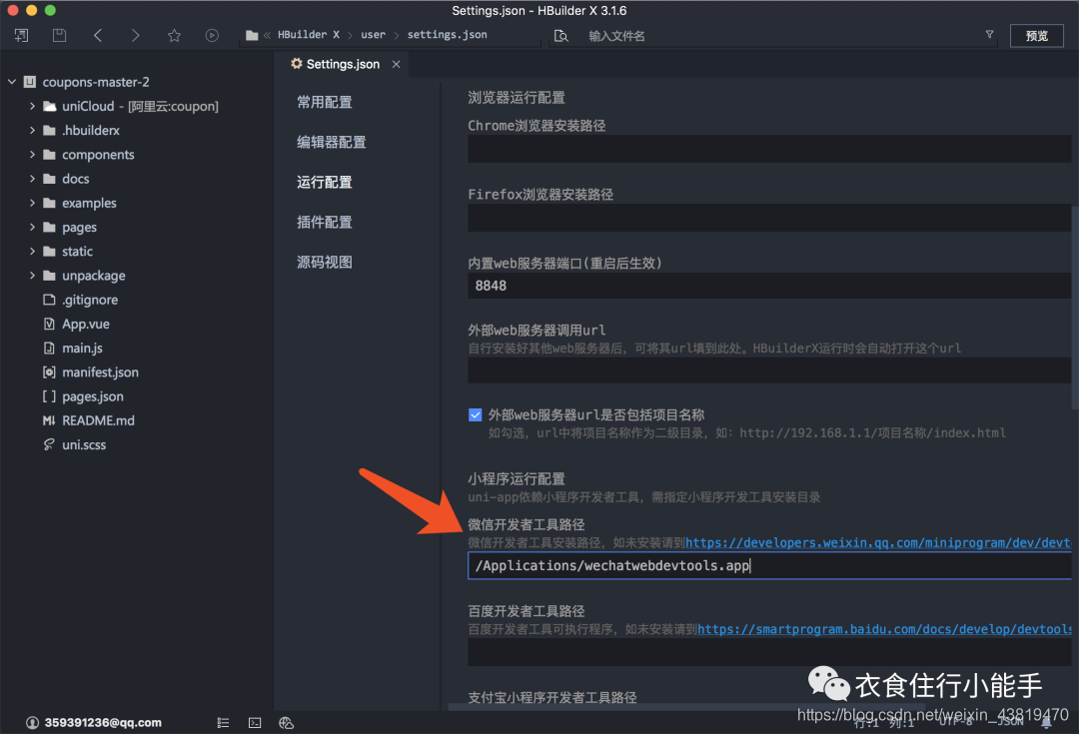Open the terminal icon in status bar

[255, 722]
